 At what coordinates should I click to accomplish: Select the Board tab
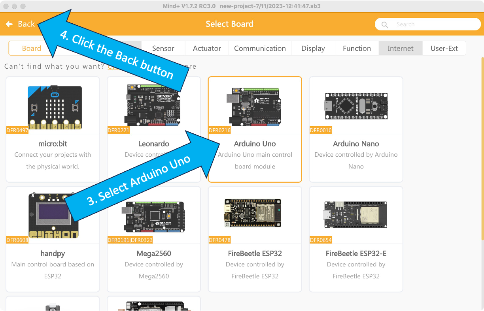(x=31, y=49)
